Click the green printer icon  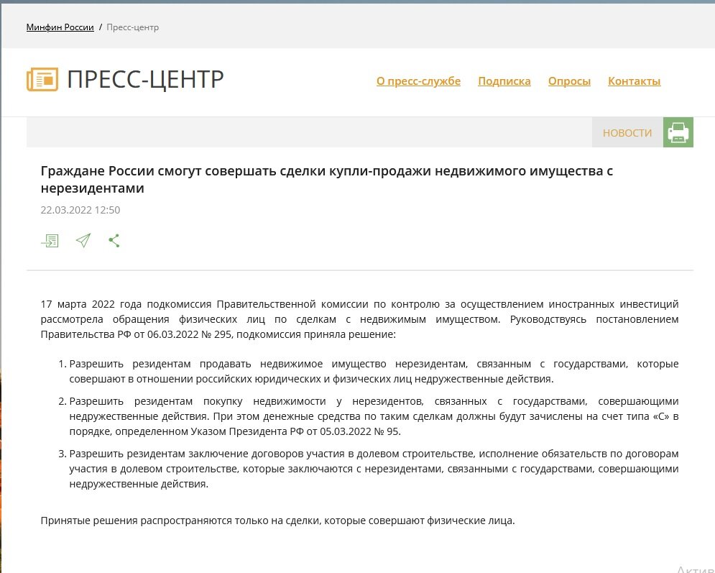coord(678,133)
